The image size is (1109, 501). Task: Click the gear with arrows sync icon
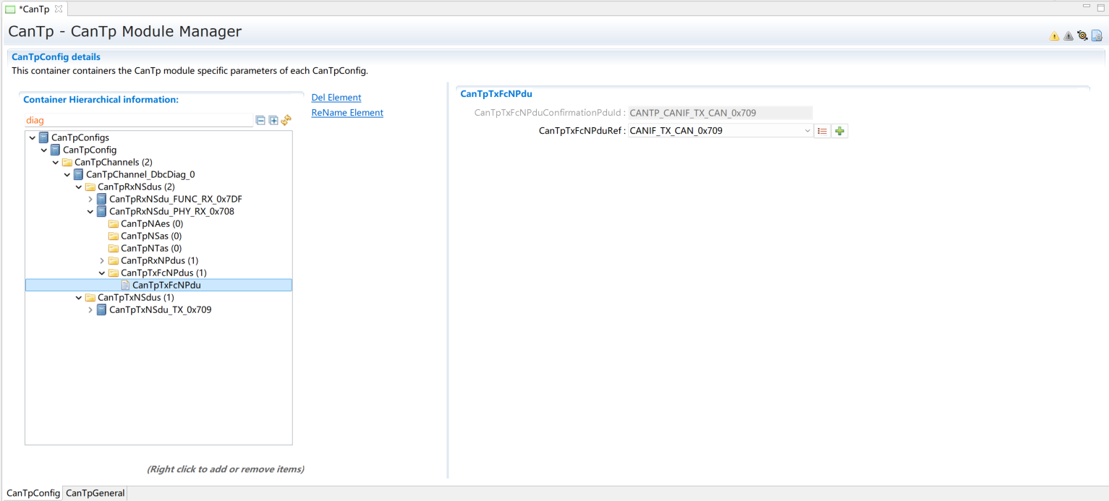[x=1082, y=35]
